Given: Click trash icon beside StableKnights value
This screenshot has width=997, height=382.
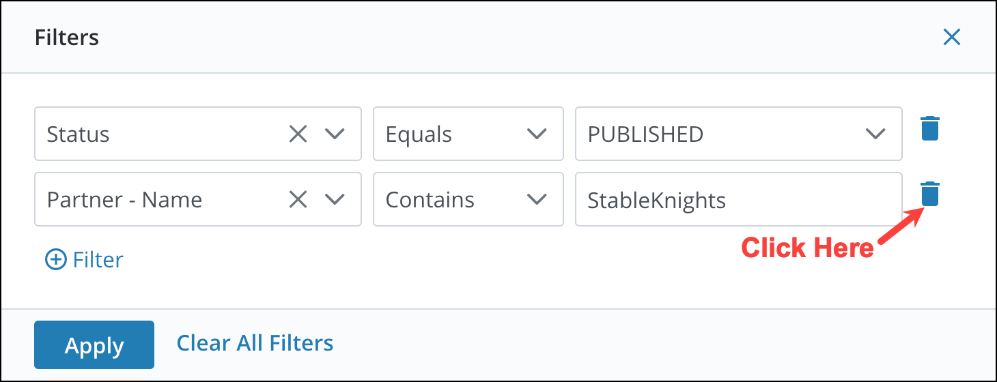Looking at the screenshot, I should [930, 194].
